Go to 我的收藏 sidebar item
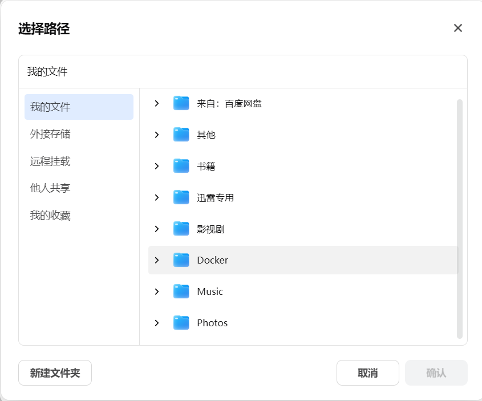This screenshot has height=401, width=482. (x=50, y=216)
